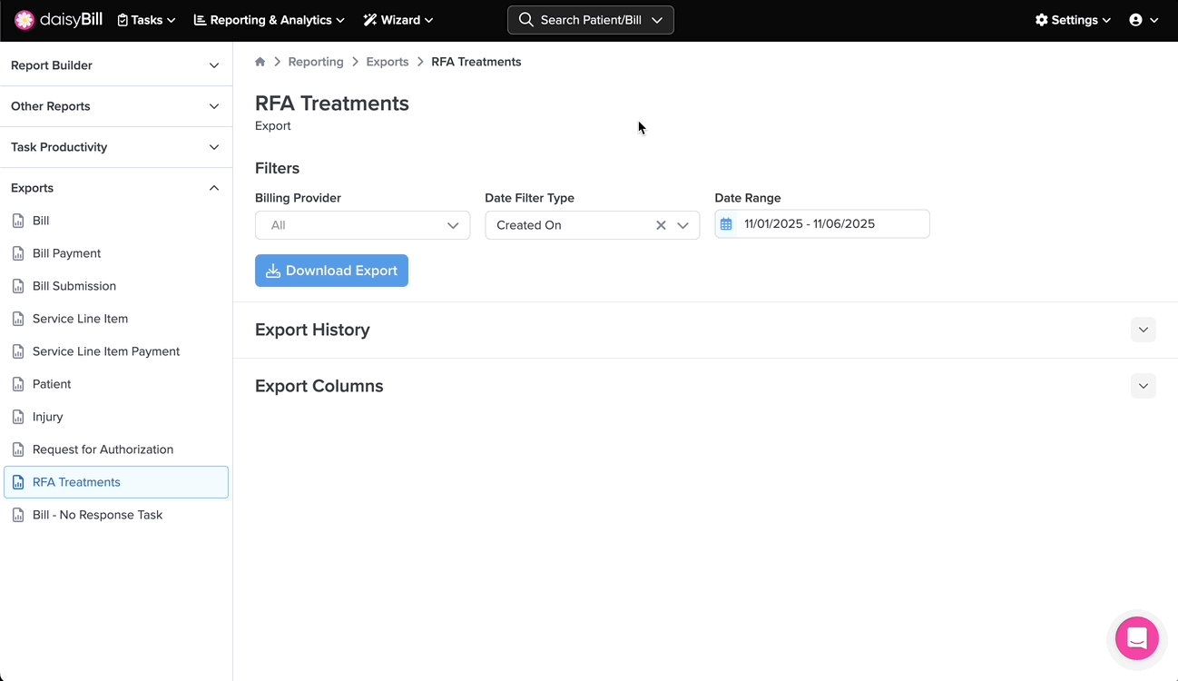The image size is (1178, 681).
Task: Go to Exports breadcrumb link
Action: click(388, 62)
